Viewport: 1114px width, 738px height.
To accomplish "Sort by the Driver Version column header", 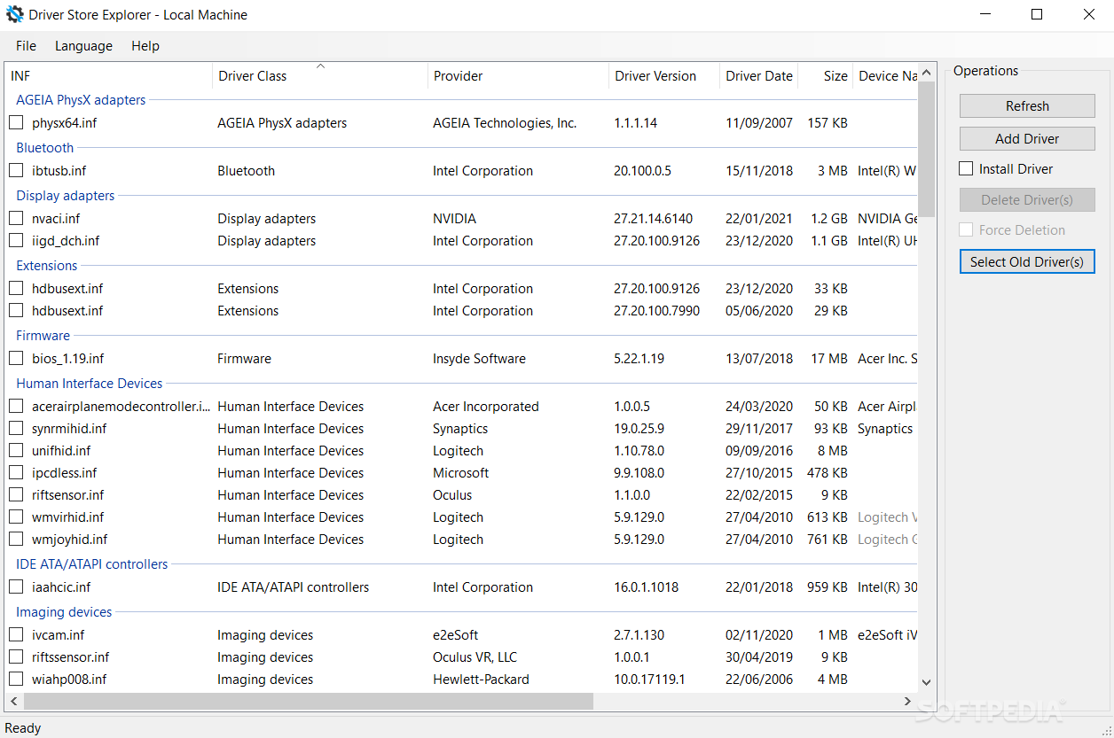I will point(664,76).
